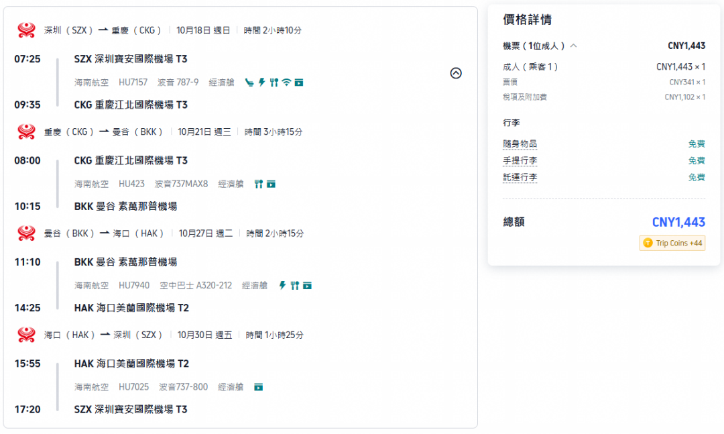The width and height of the screenshot is (724, 434).
Task: Click the entertainment icon for flight HU423
Action: pyautogui.click(x=271, y=184)
